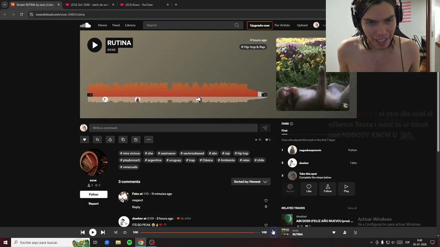Open For Artists link
The width and height of the screenshot is (440, 247).
pyautogui.click(x=282, y=25)
